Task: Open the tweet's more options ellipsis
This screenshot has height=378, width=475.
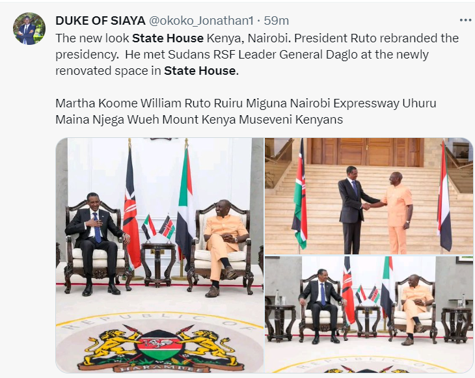Action: coord(465,20)
